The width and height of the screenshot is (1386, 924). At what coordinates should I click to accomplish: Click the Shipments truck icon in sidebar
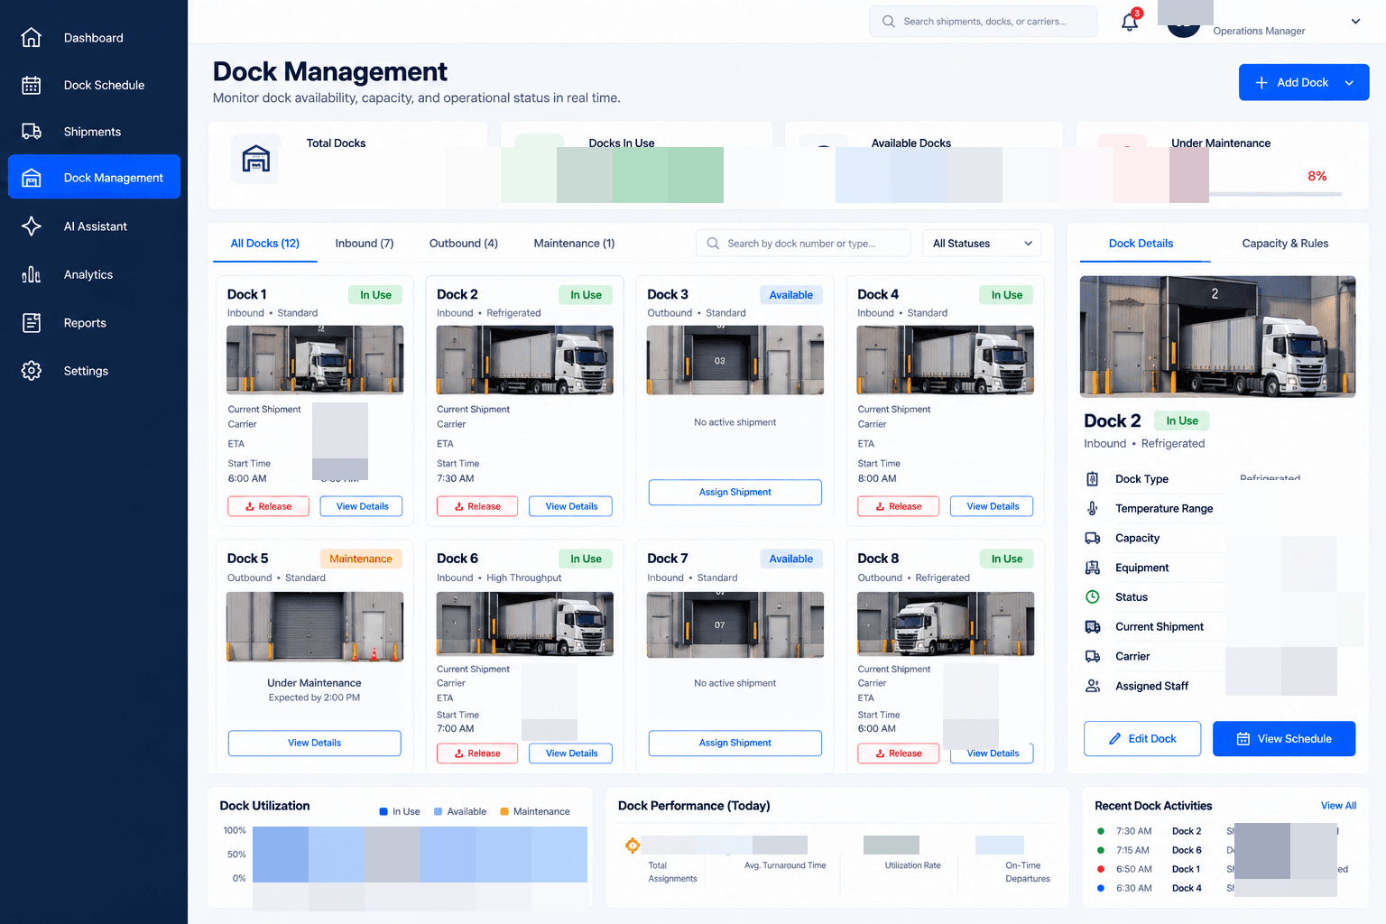click(x=32, y=132)
